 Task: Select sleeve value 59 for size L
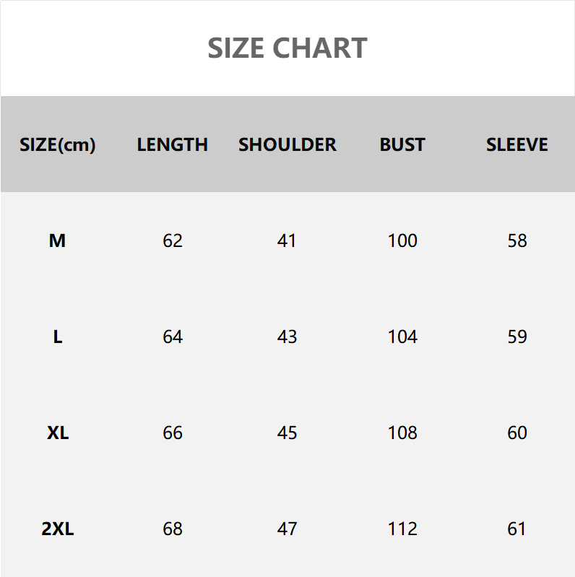click(x=517, y=337)
